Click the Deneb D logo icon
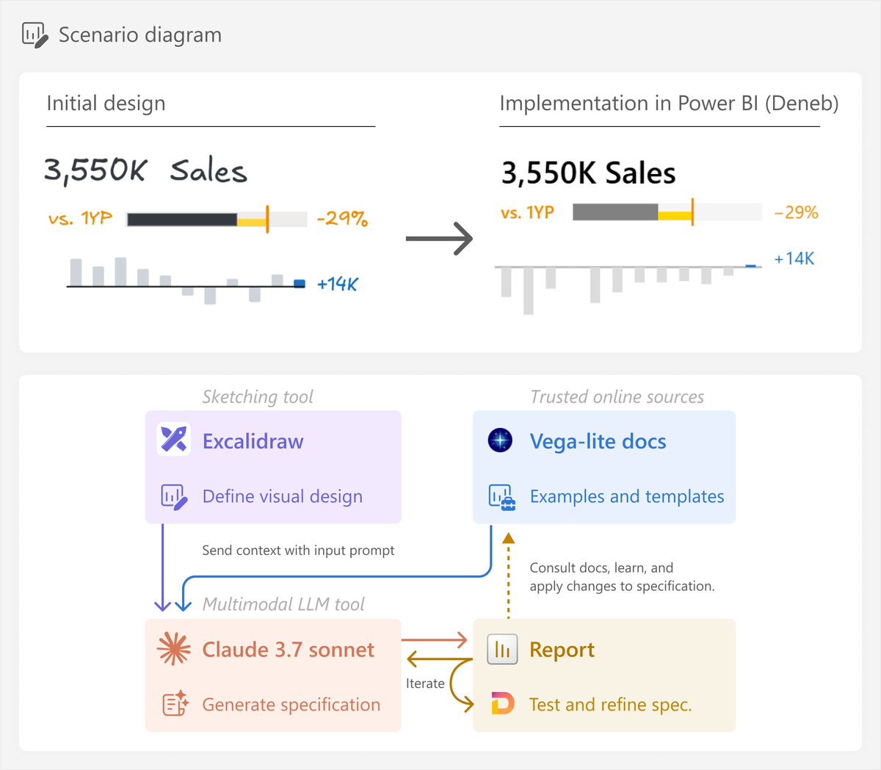This screenshot has width=881, height=770. (x=502, y=704)
